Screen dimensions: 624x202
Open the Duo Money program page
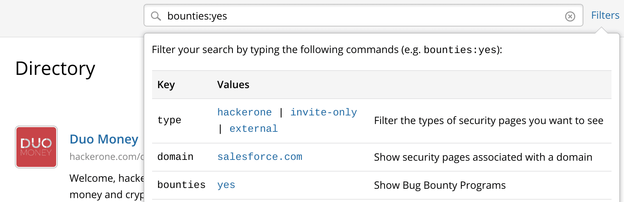(104, 139)
